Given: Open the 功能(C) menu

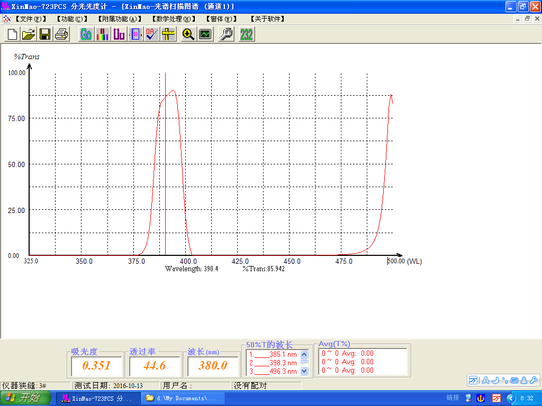Looking at the screenshot, I should point(73,19).
